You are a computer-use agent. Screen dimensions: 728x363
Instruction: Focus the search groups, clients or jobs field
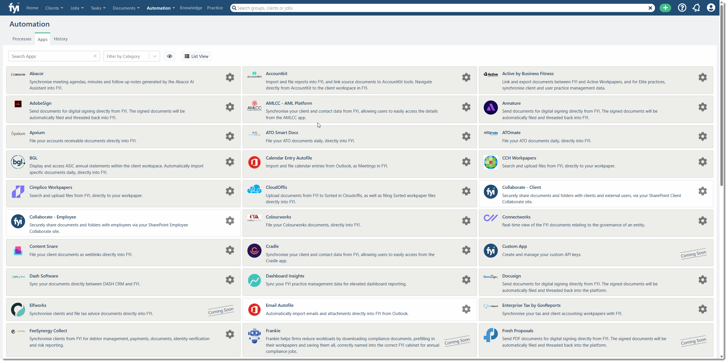coord(442,8)
